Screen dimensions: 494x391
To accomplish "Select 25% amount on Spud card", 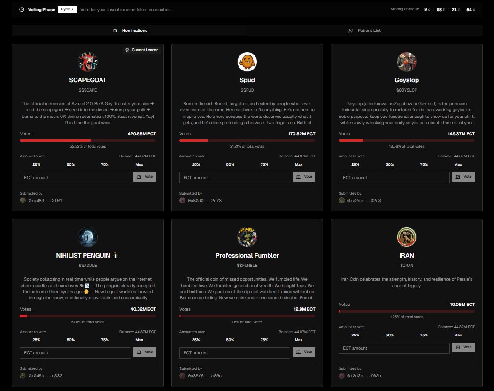I will point(196,164).
